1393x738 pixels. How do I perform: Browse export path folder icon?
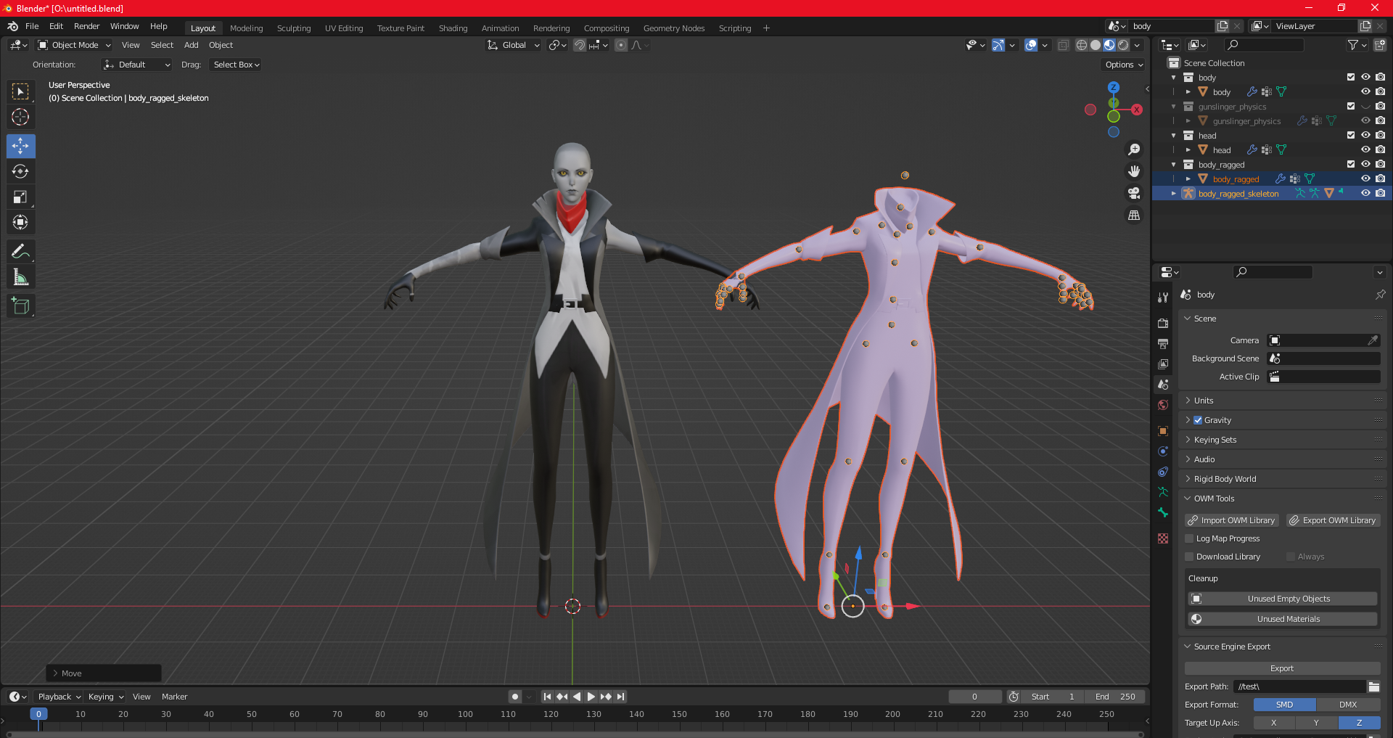pos(1373,686)
